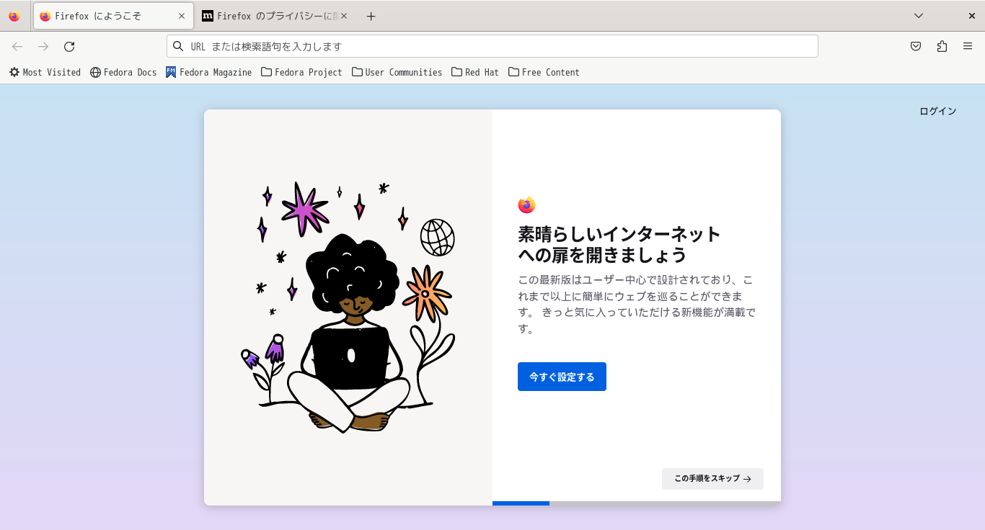Close the Firefox のプライバシー tab
Screen dimensions: 985x530
tap(344, 16)
